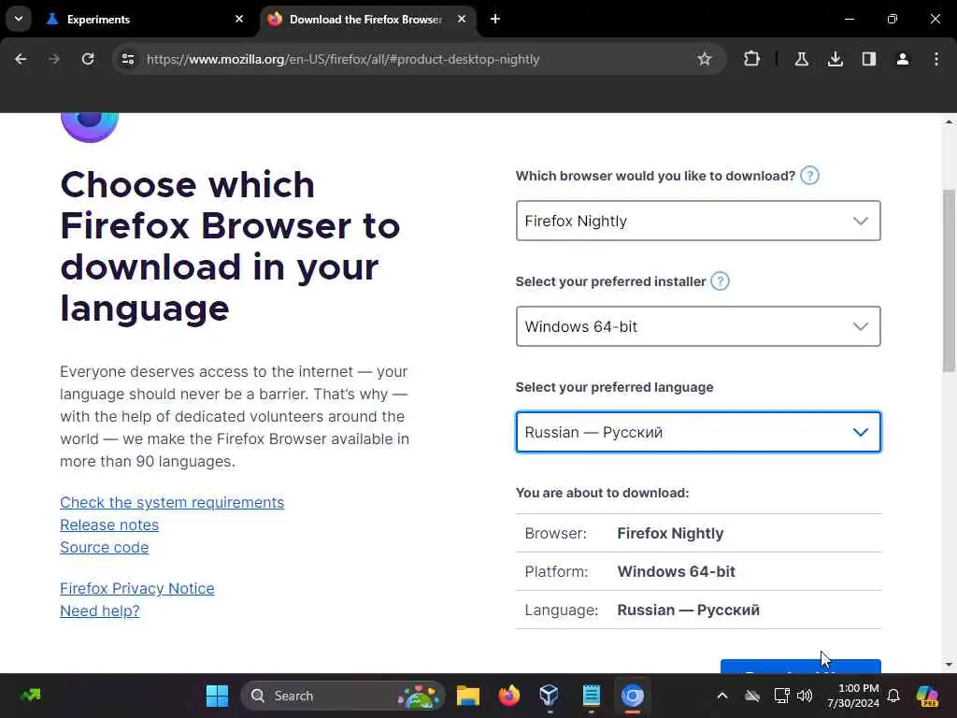Screen dimensions: 957x718
Task: Select the Download the Firefox Browser tab
Action: (365, 20)
